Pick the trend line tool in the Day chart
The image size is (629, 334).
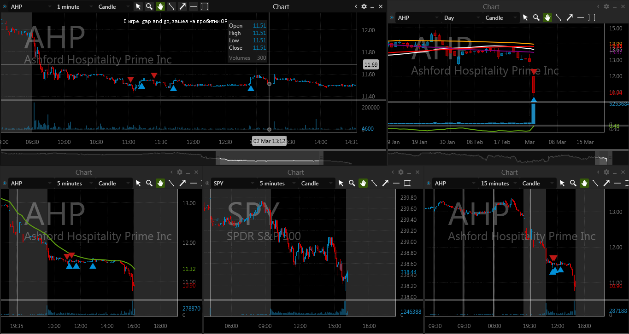[558, 17]
